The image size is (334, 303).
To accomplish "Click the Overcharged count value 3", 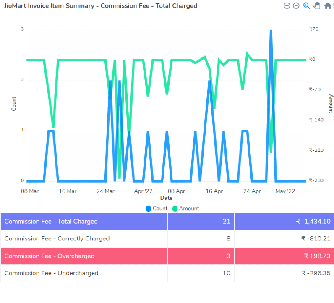I will point(228,256).
